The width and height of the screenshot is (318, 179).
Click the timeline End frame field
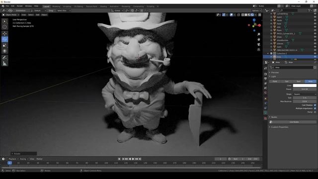click(x=253, y=159)
